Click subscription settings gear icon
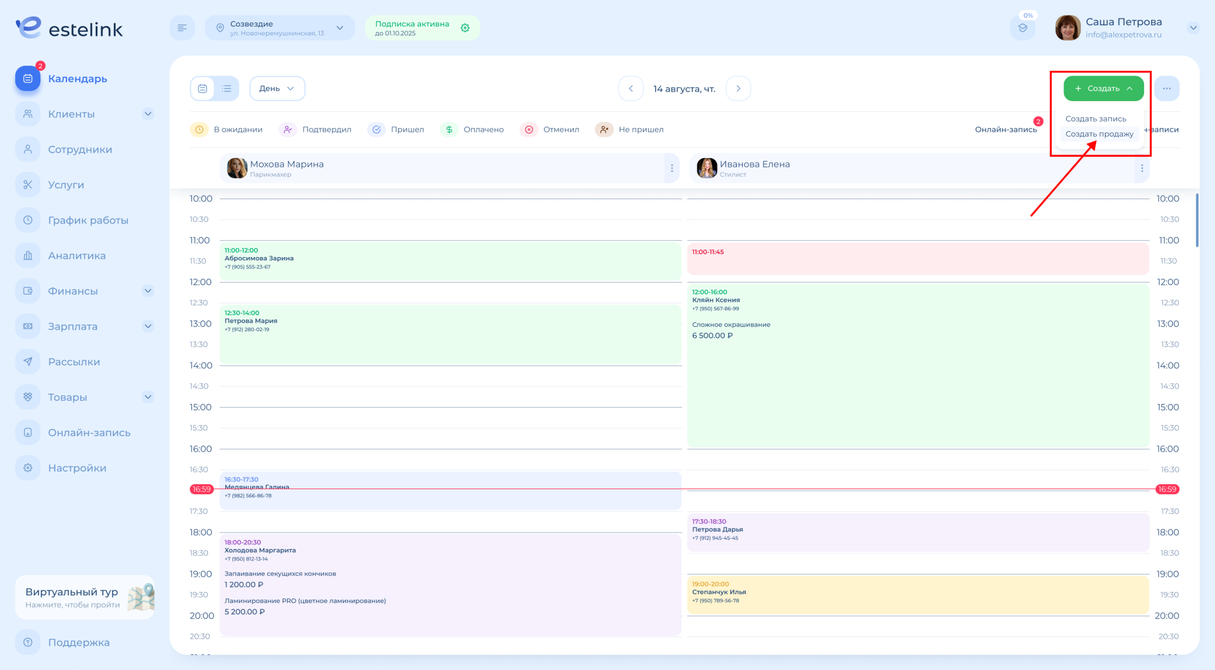The width and height of the screenshot is (1215, 670). (x=465, y=28)
